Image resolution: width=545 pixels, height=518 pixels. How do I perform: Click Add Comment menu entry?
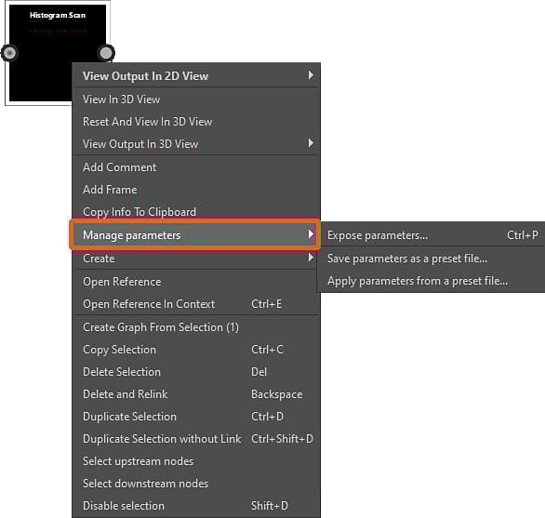coord(196,167)
